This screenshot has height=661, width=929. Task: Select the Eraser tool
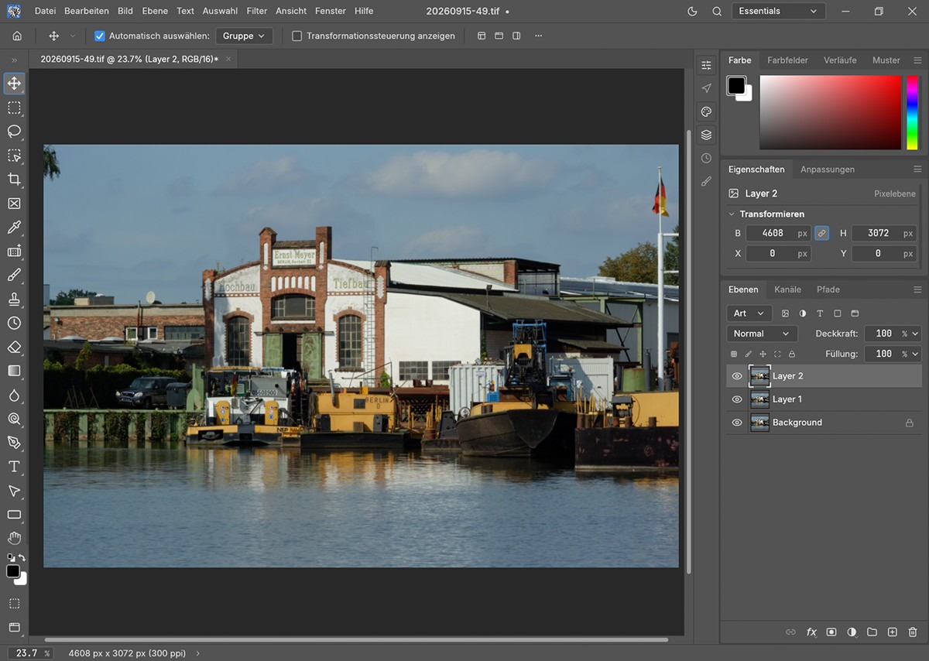pyautogui.click(x=14, y=347)
